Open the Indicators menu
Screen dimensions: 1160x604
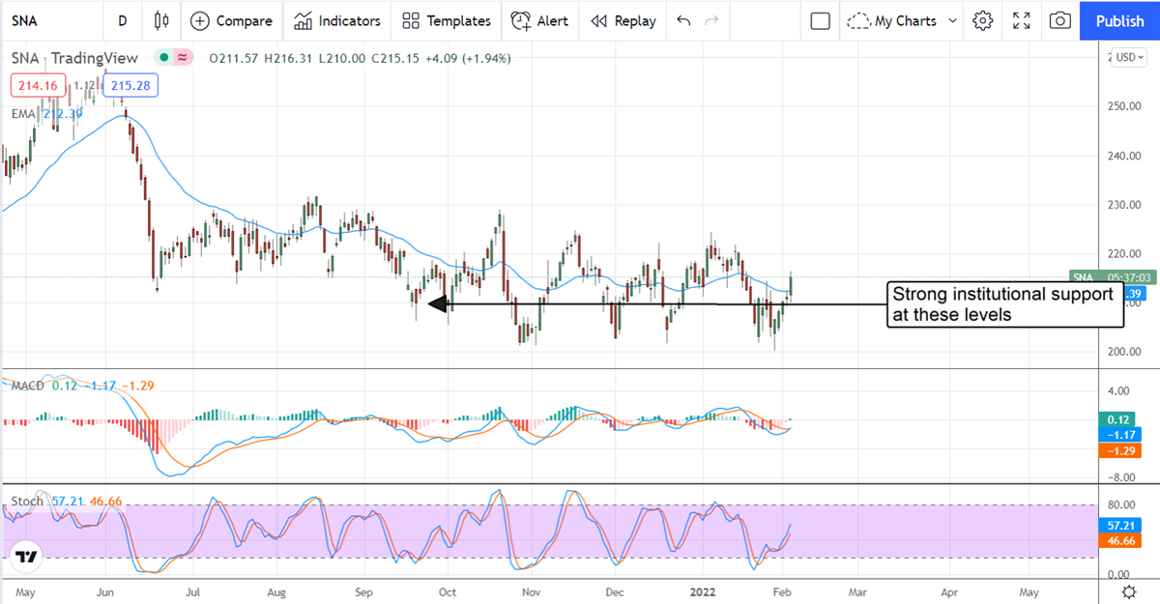(338, 20)
